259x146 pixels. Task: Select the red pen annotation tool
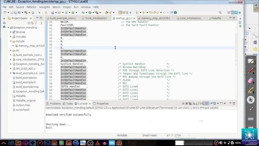[251, 71]
